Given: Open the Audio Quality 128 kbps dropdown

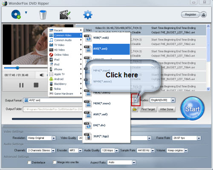Looking at the screenshot, I should click(x=116, y=150).
